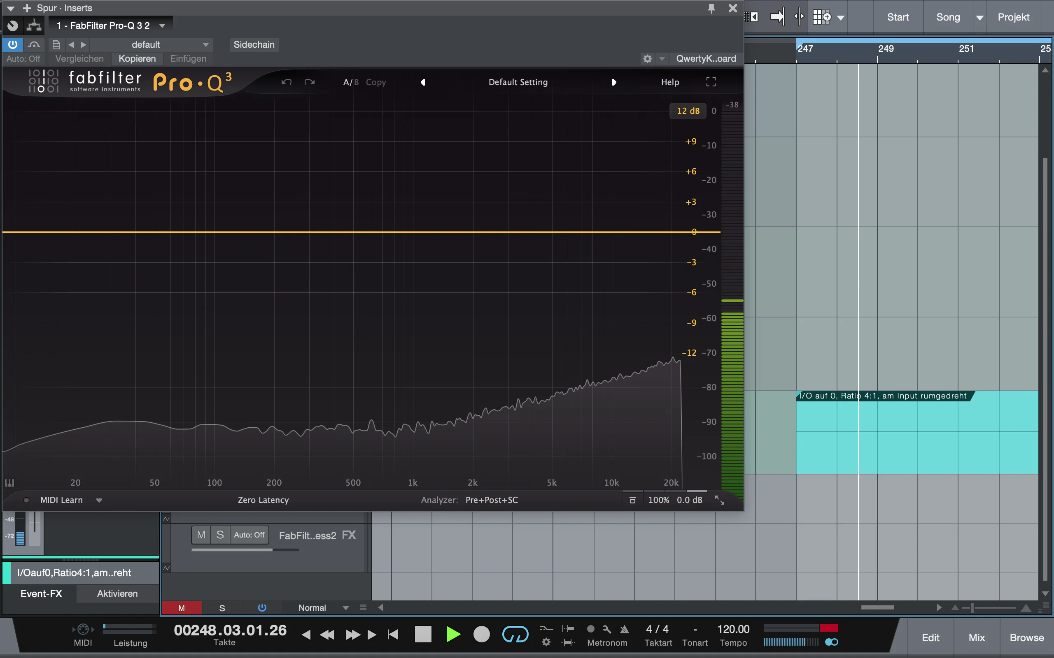Click the plugin window resize arrows icon

pos(720,500)
